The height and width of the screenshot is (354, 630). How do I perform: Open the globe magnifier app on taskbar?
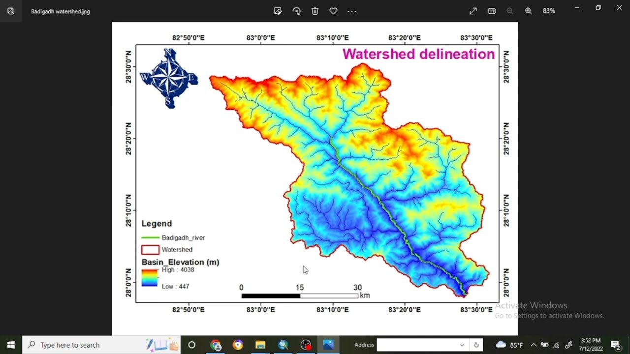pyautogui.click(x=283, y=345)
